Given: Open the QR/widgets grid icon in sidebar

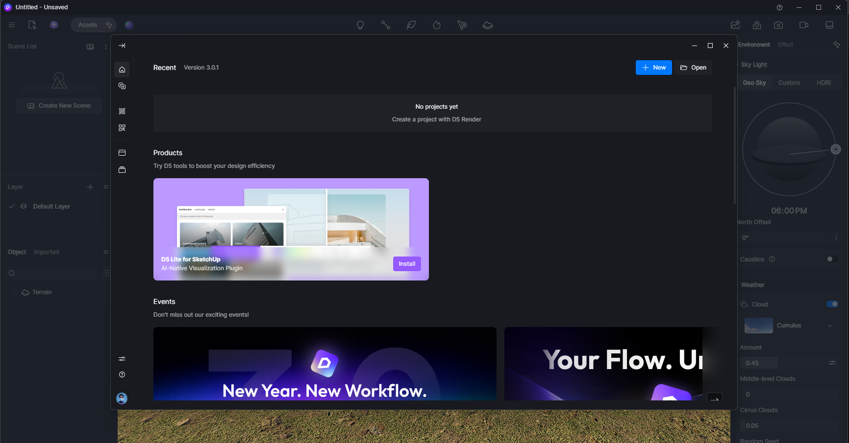Looking at the screenshot, I should pos(122,128).
